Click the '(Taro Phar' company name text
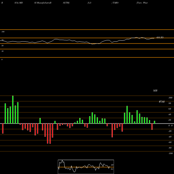Screen dimensions: 174x174 [x=142, y=3]
